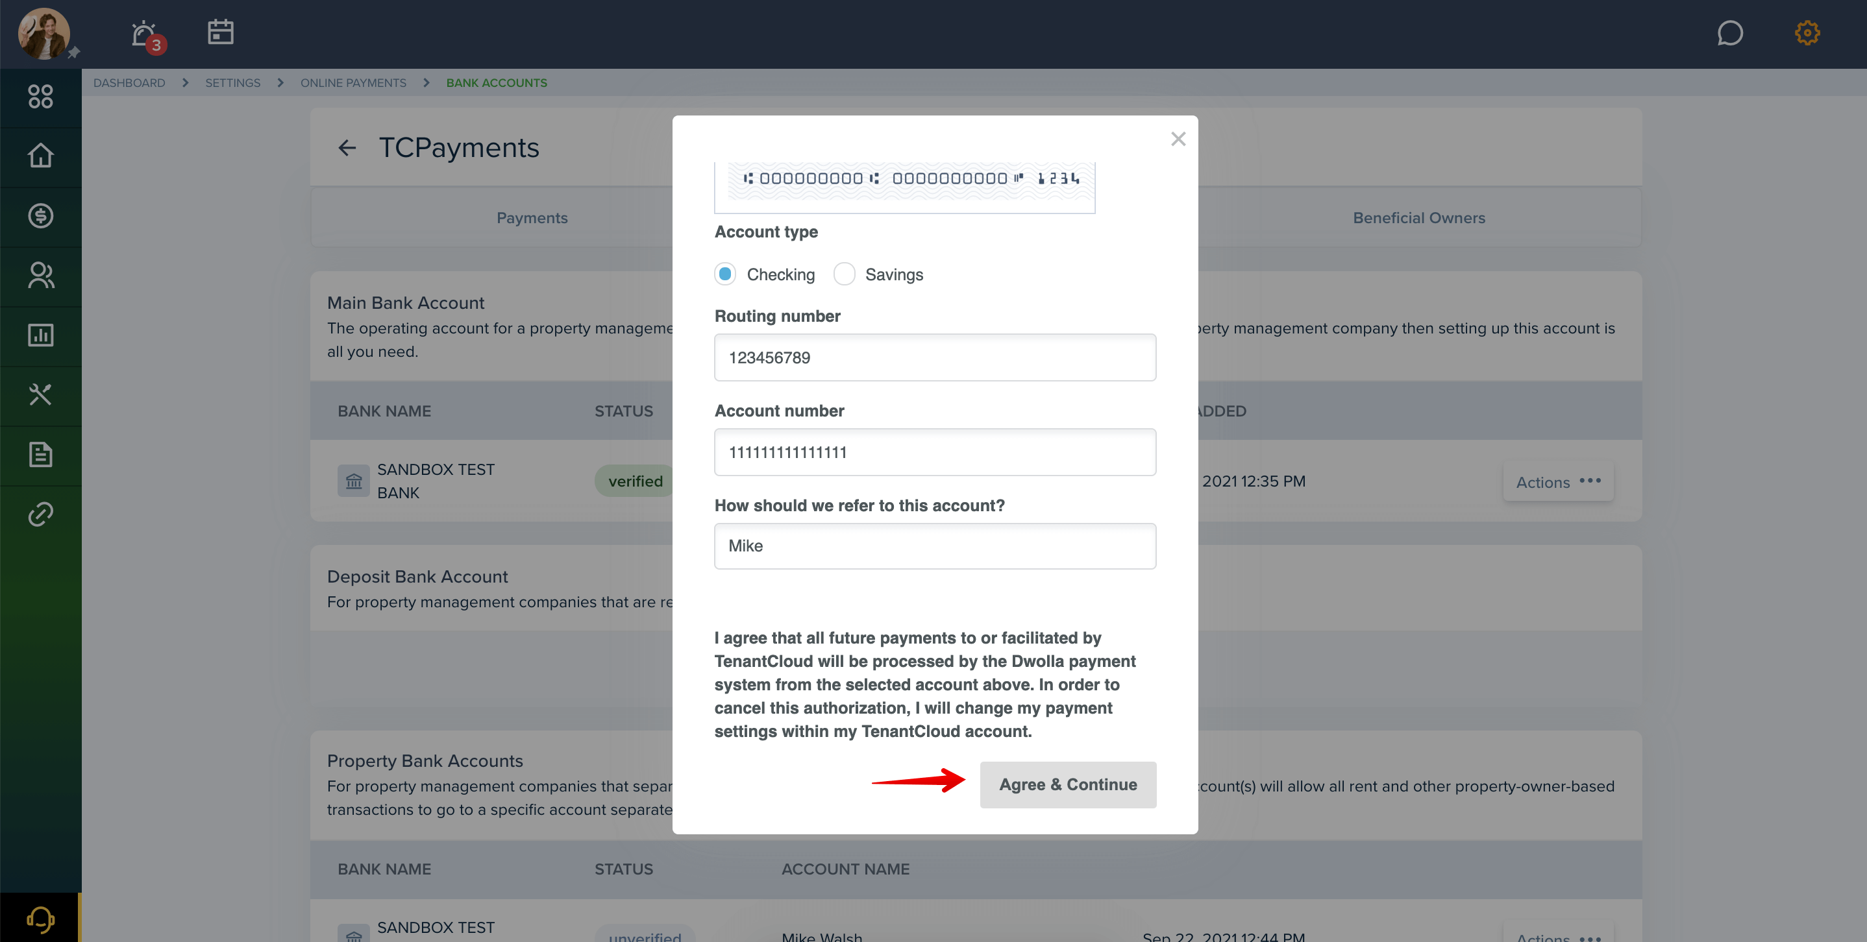Select the Savings account type
This screenshot has height=942, width=1867.
[x=844, y=274]
